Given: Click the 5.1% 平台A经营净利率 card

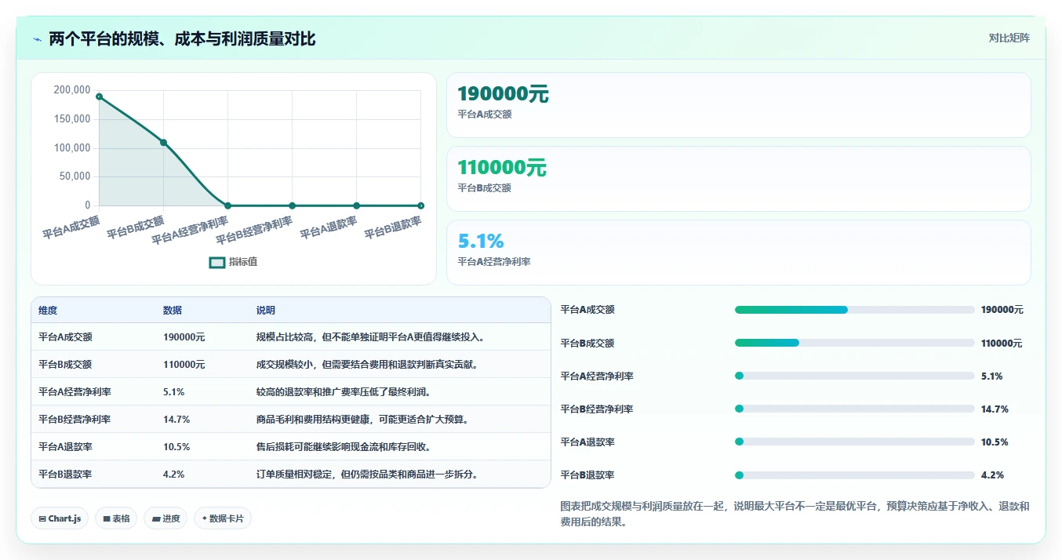Looking at the screenshot, I should pos(738,253).
